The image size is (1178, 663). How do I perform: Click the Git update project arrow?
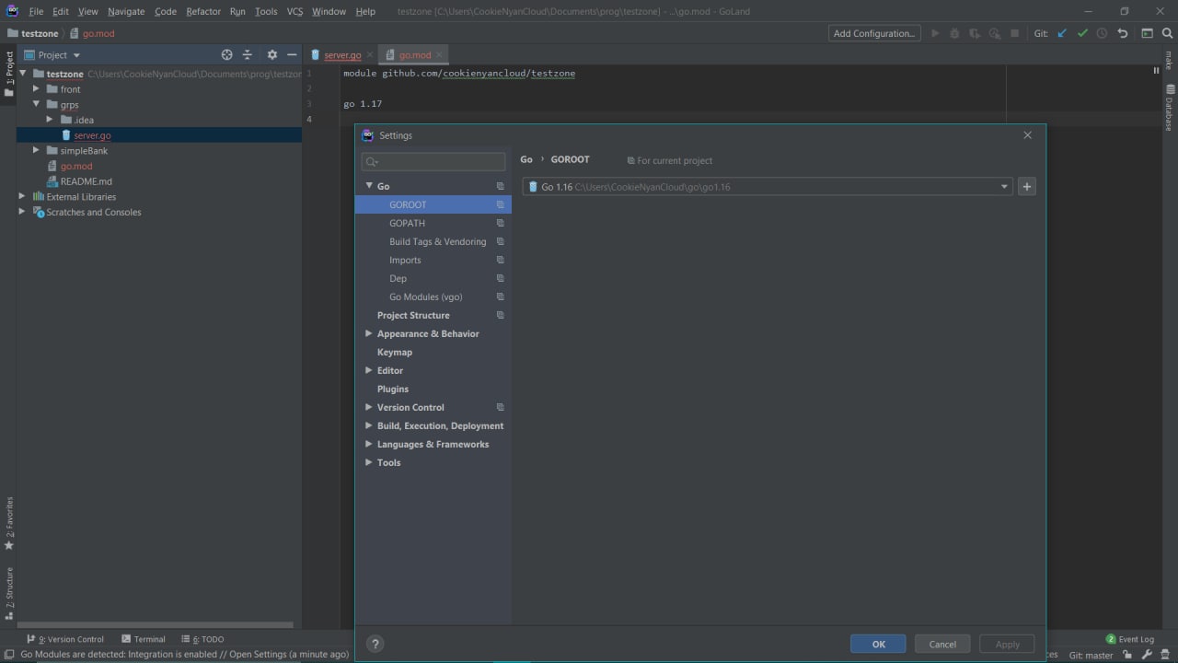(1062, 33)
